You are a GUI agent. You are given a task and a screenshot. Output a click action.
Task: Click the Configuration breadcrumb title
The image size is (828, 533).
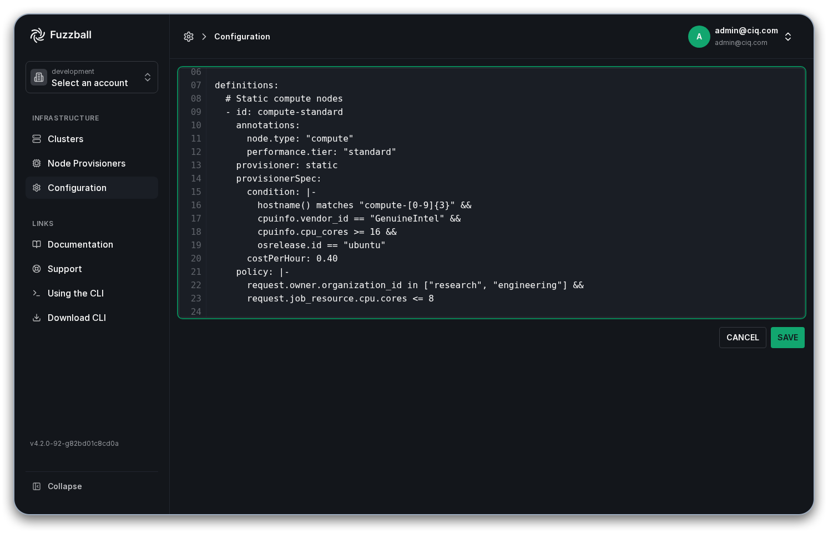[x=242, y=37]
